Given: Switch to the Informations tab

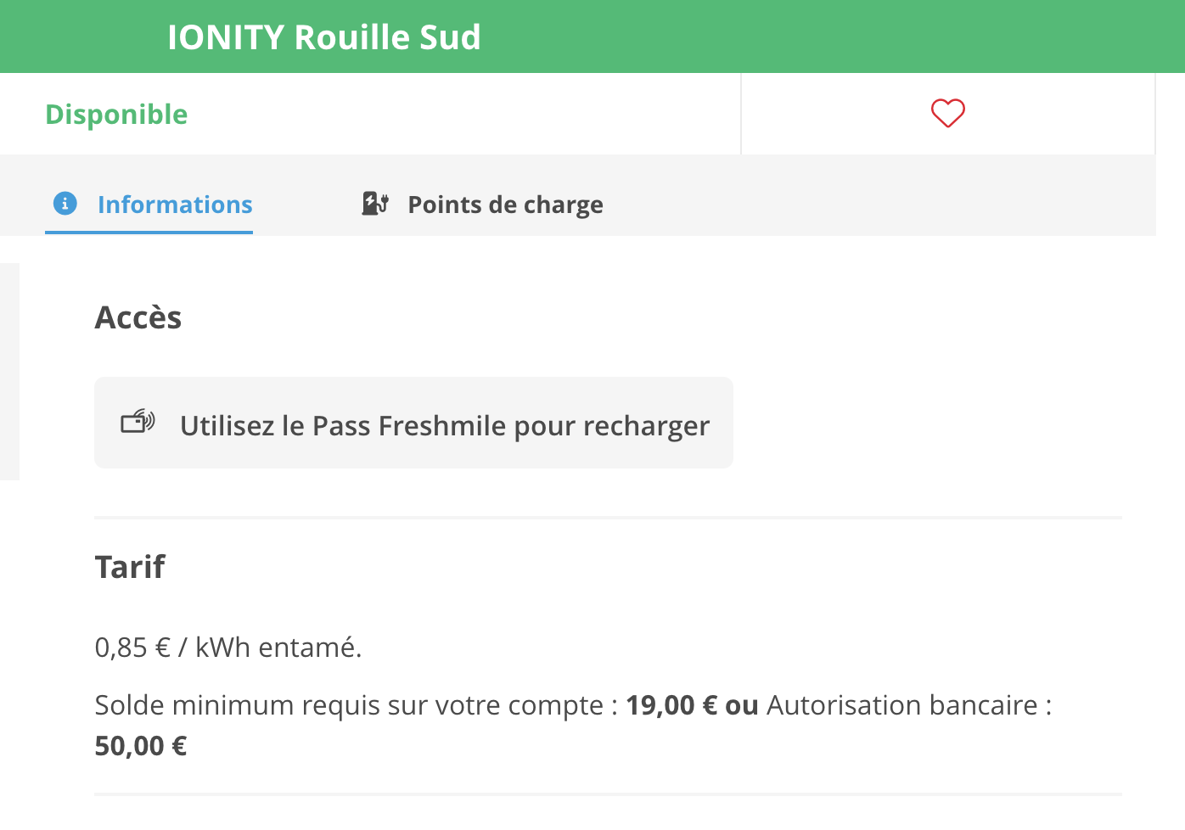Looking at the screenshot, I should pos(149,205).
